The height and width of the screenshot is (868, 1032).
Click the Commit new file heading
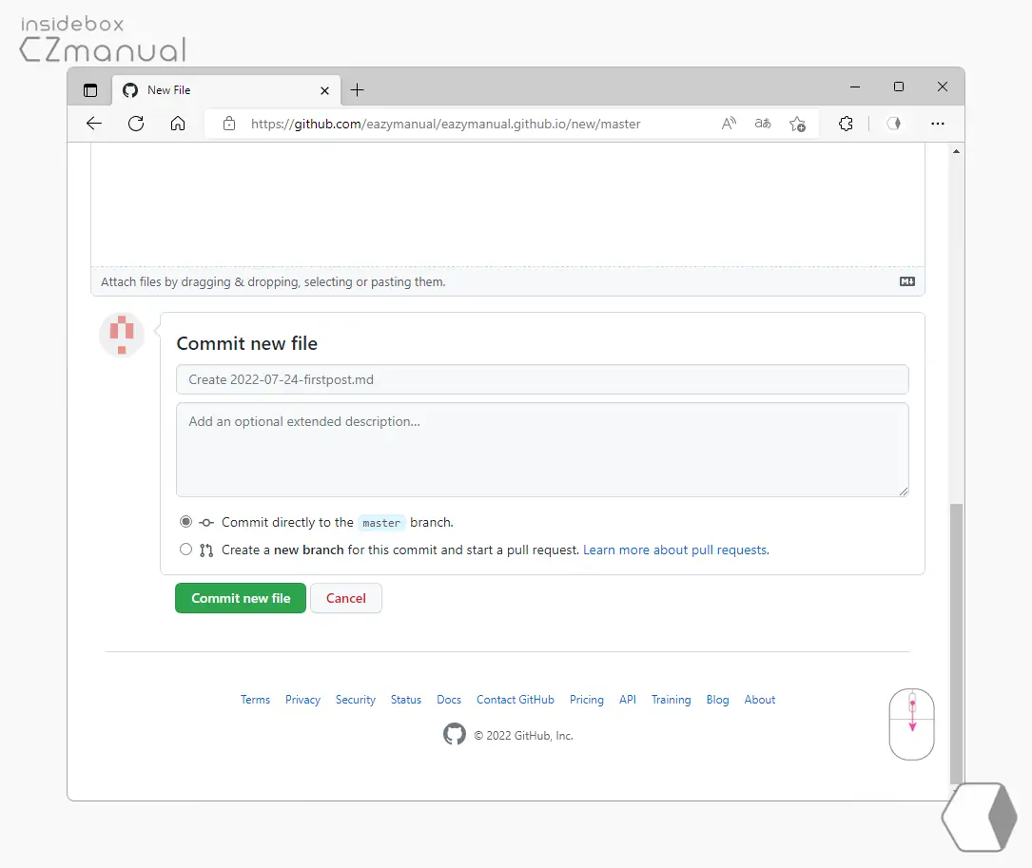(246, 343)
